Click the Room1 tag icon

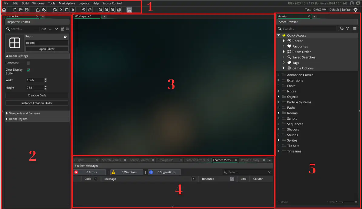coord(65,37)
